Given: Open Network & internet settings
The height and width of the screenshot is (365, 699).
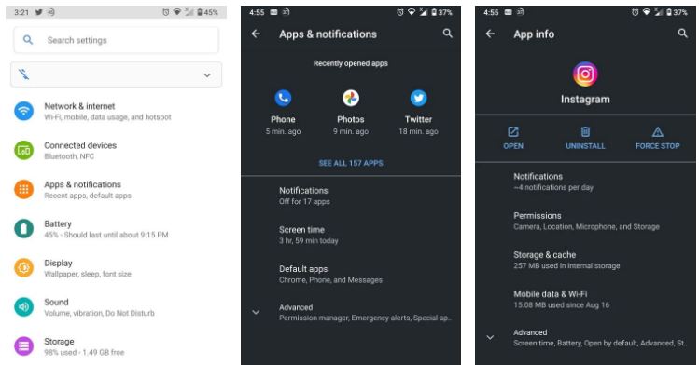Looking at the screenshot, I should click(116, 111).
